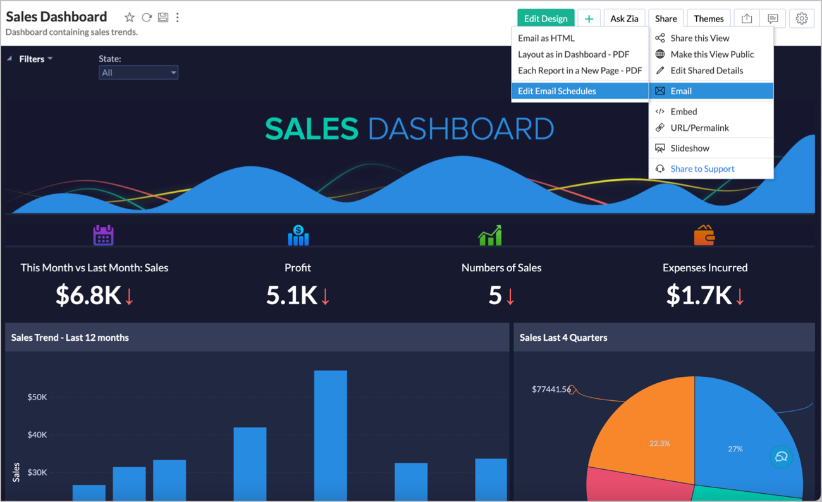The height and width of the screenshot is (502, 822).
Task: Select Make this View Public
Action: 712,54
